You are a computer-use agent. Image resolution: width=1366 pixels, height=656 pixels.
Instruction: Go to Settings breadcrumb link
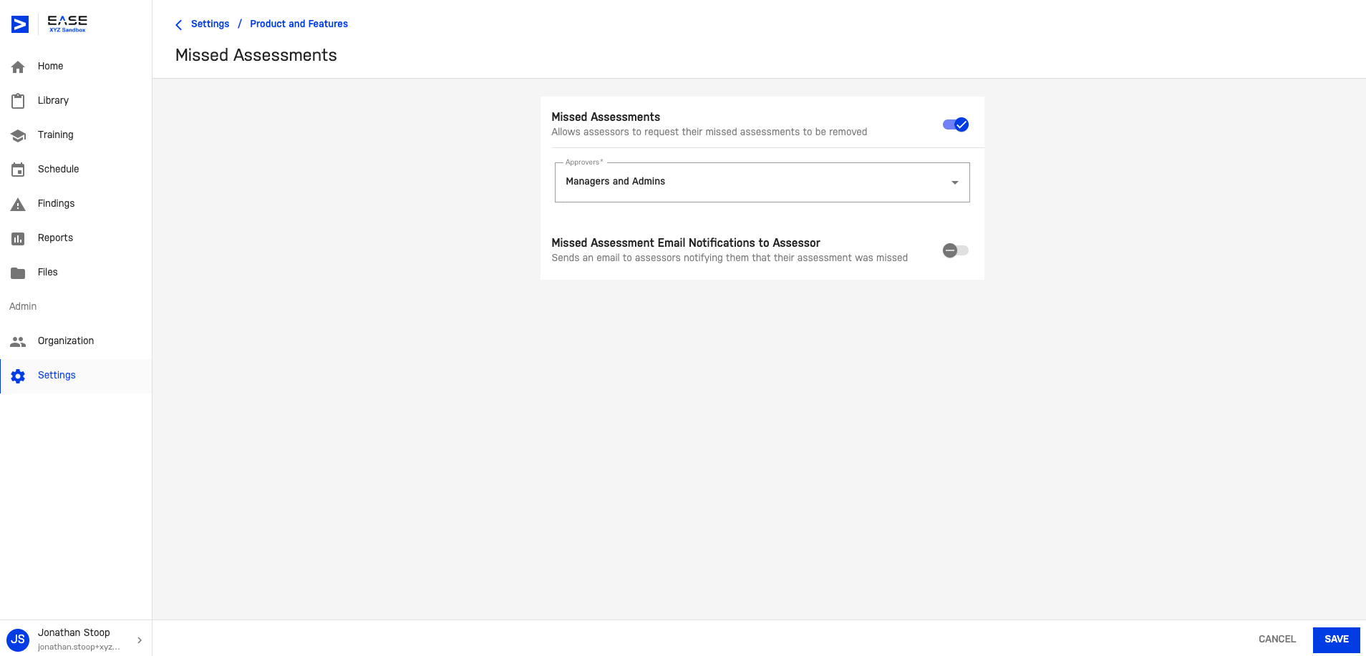(210, 24)
